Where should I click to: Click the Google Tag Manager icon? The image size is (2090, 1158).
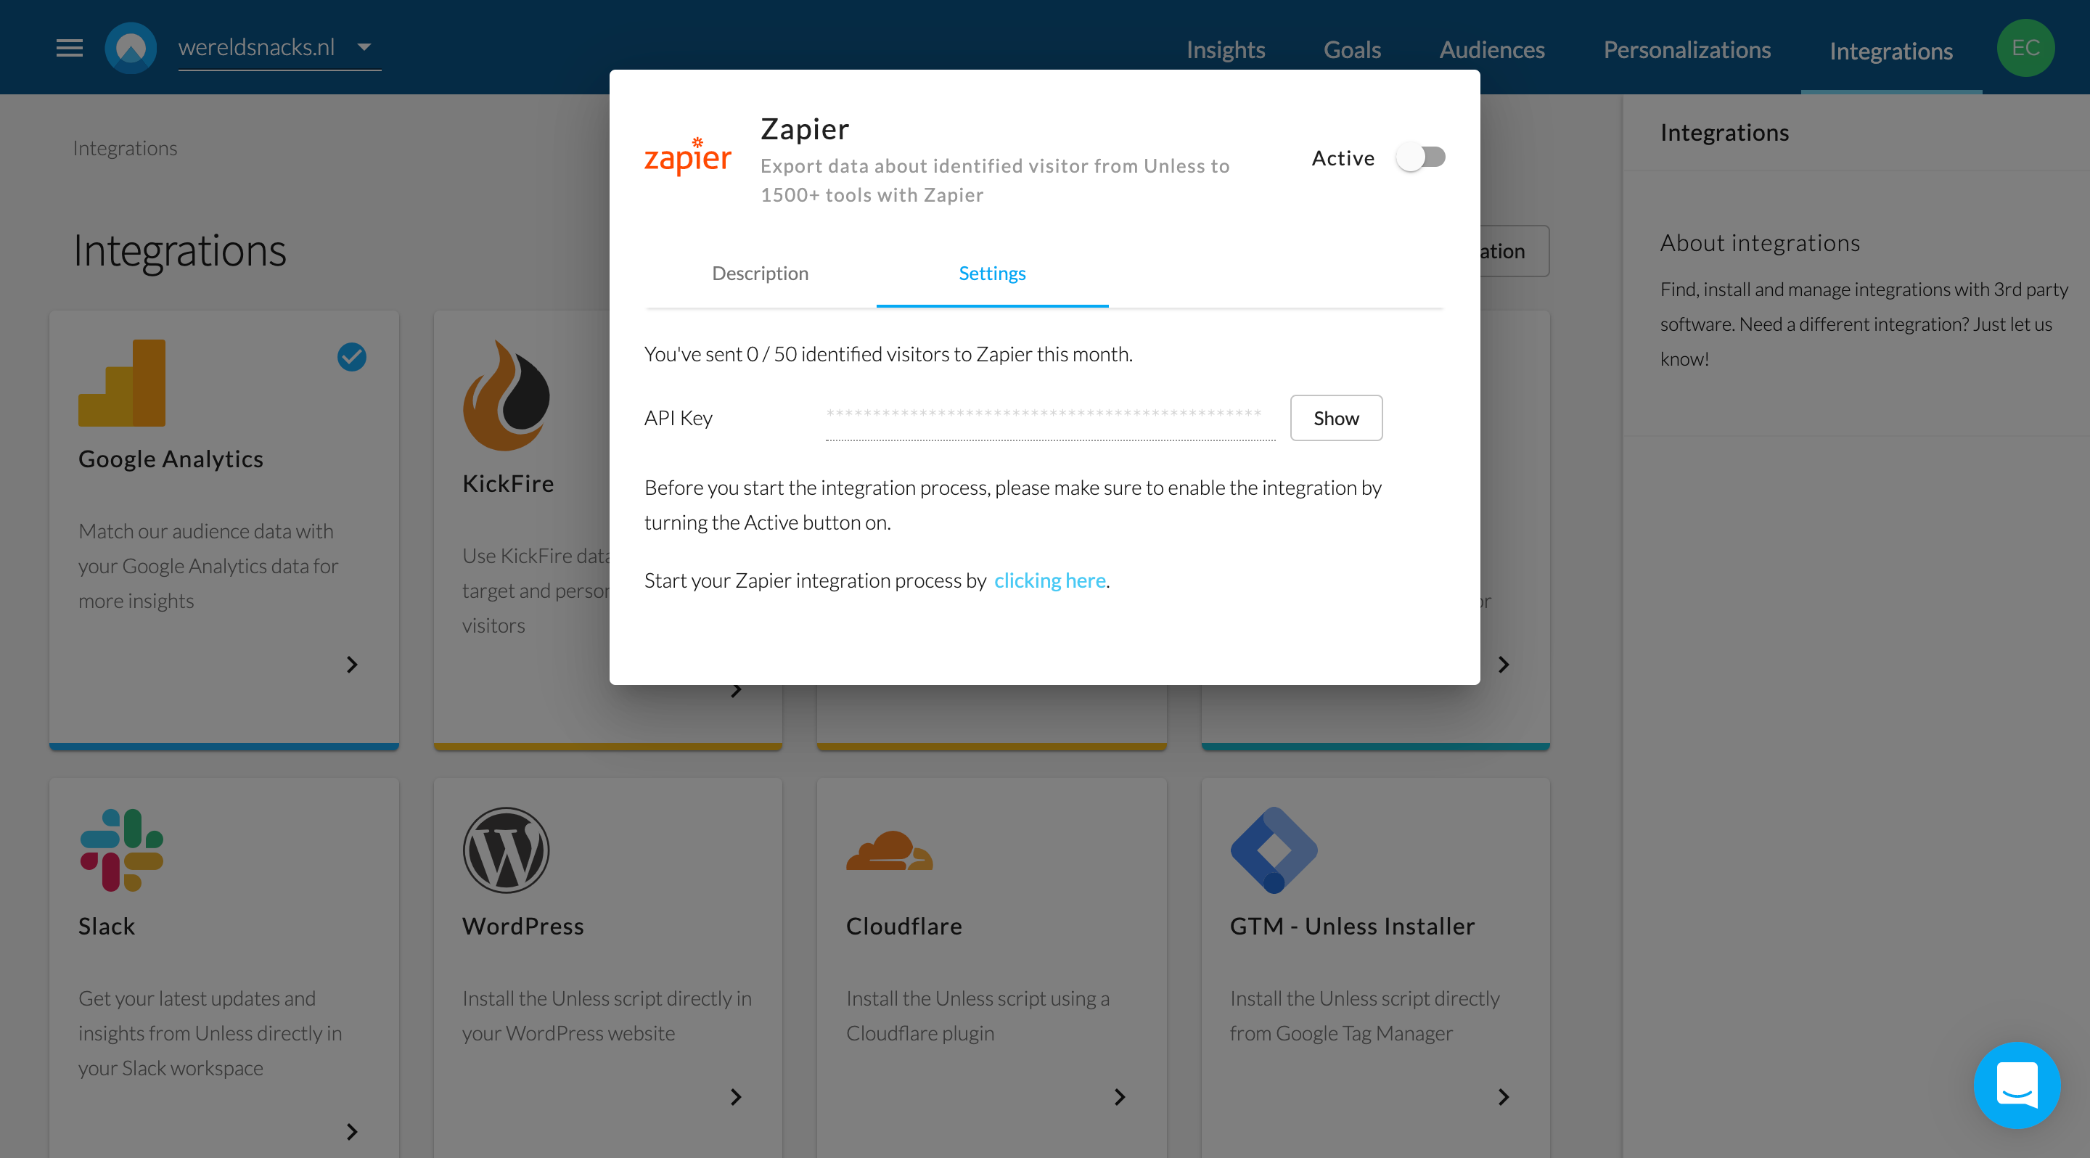(x=1273, y=850)
